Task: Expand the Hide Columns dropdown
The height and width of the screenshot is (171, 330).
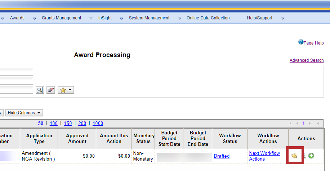Action: (x=24, y=113)
